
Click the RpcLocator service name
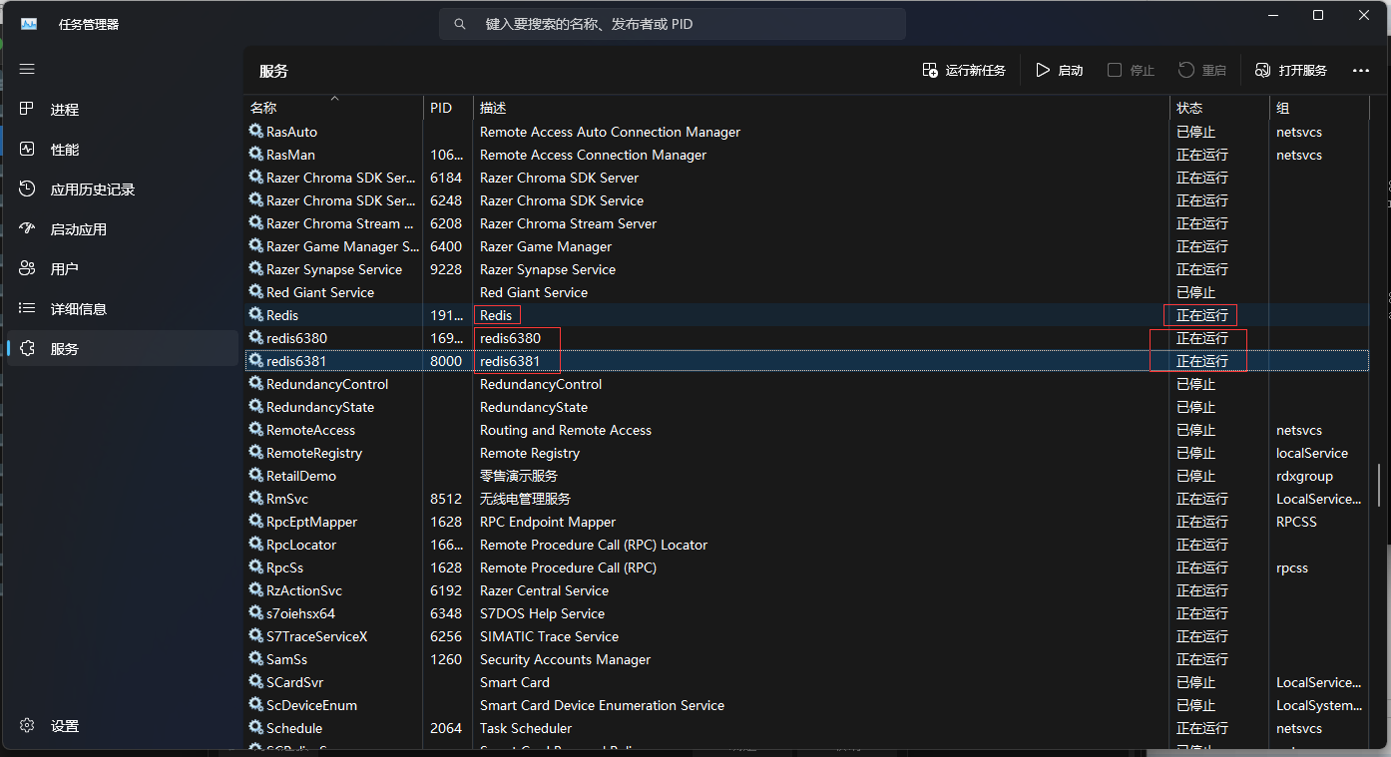301,545
